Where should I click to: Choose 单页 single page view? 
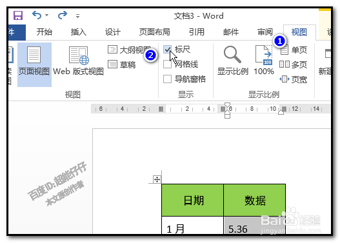[294, 50]
